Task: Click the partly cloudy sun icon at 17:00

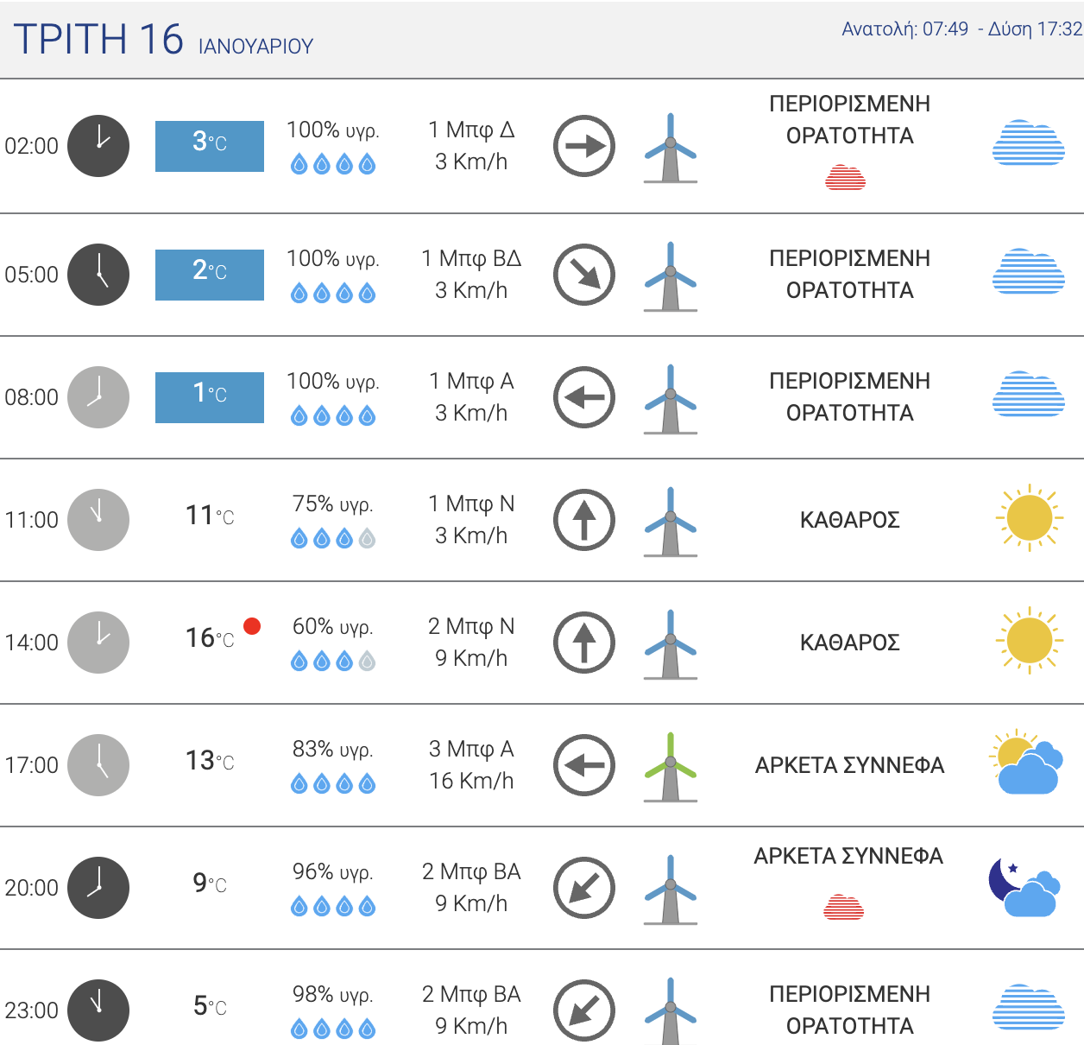Action: pyautogui.click(x=1026, y=762)
